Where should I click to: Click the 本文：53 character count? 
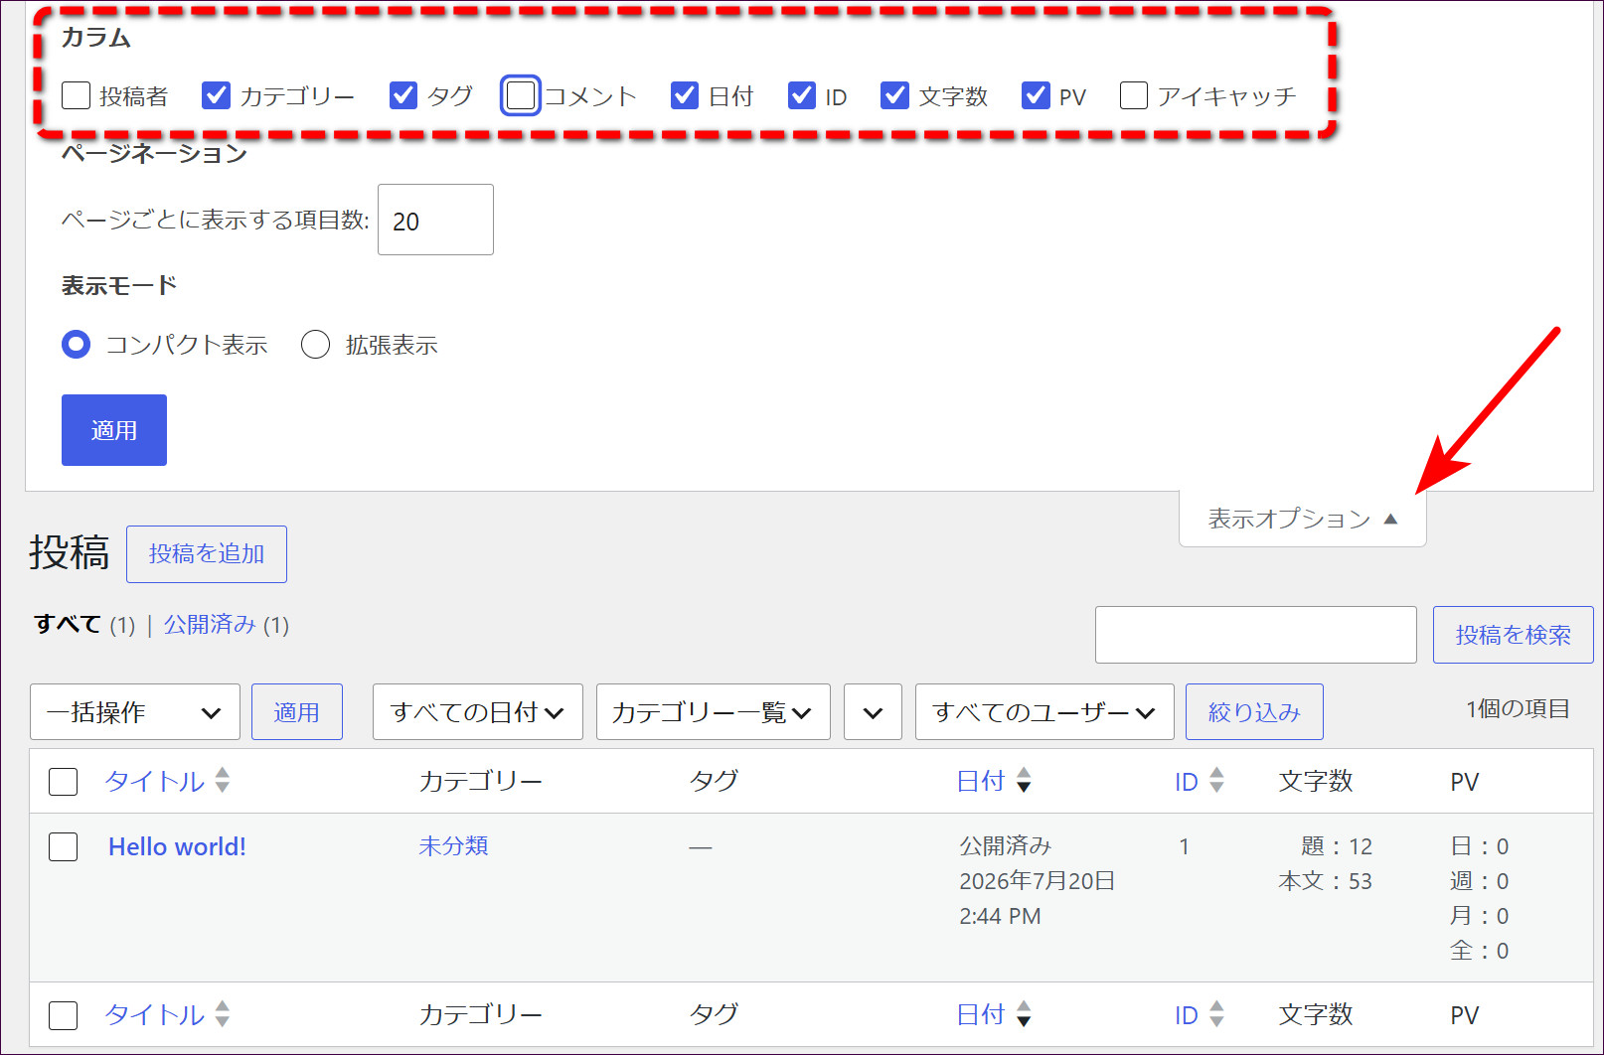pos(1325,881)
